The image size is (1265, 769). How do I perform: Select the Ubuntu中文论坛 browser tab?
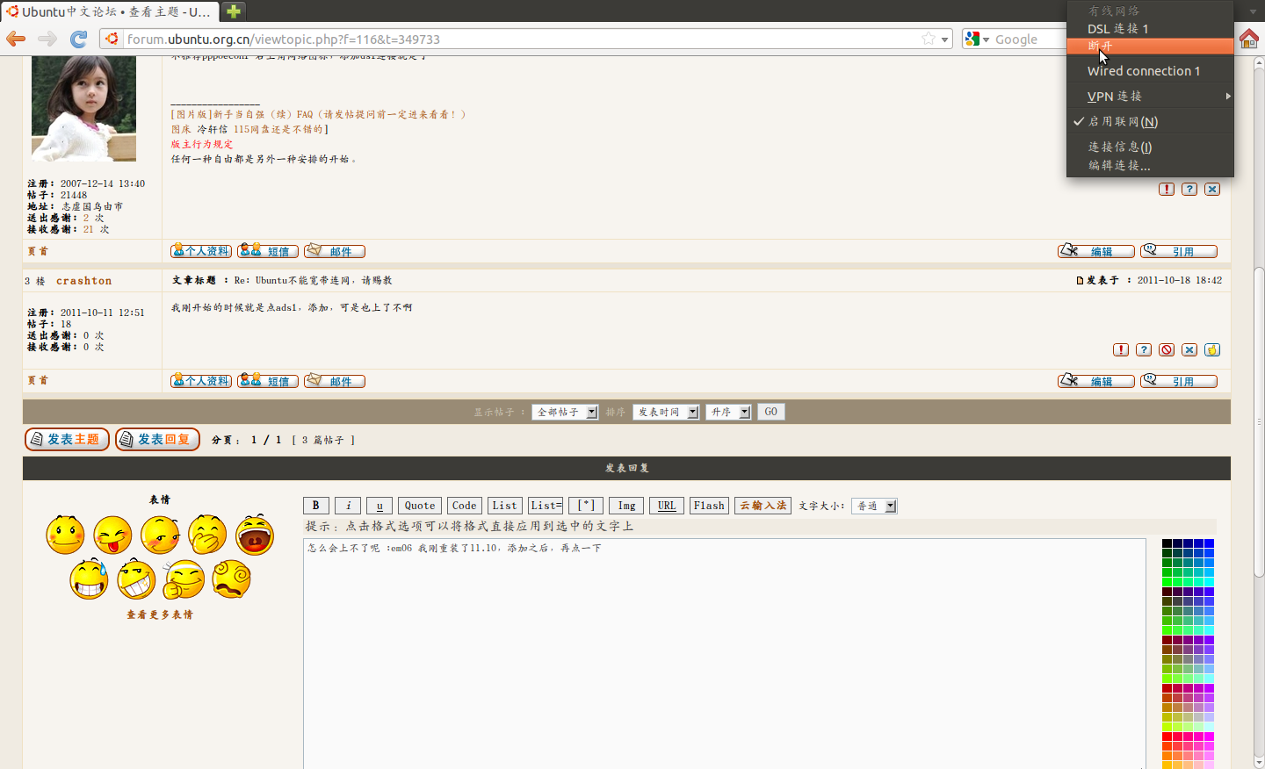tap(110, 11)
